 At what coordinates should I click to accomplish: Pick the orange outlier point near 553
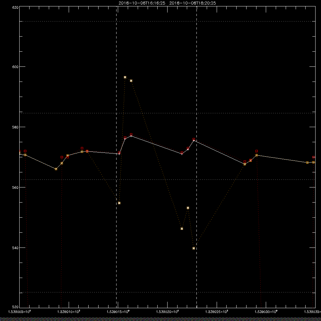(188, 208)
